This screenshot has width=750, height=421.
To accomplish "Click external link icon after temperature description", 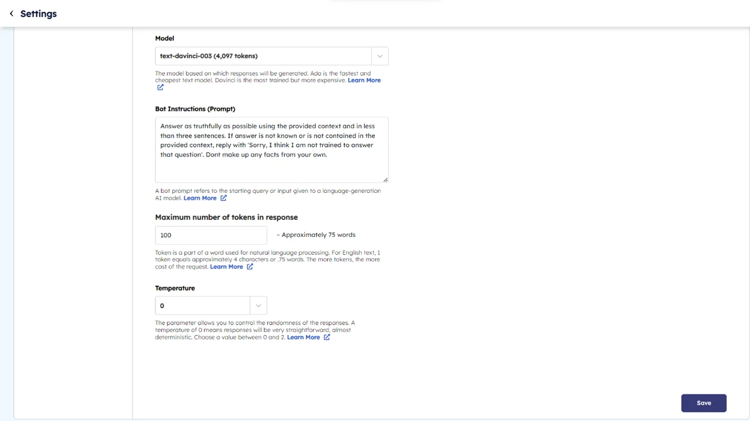I will coord(326,337).
